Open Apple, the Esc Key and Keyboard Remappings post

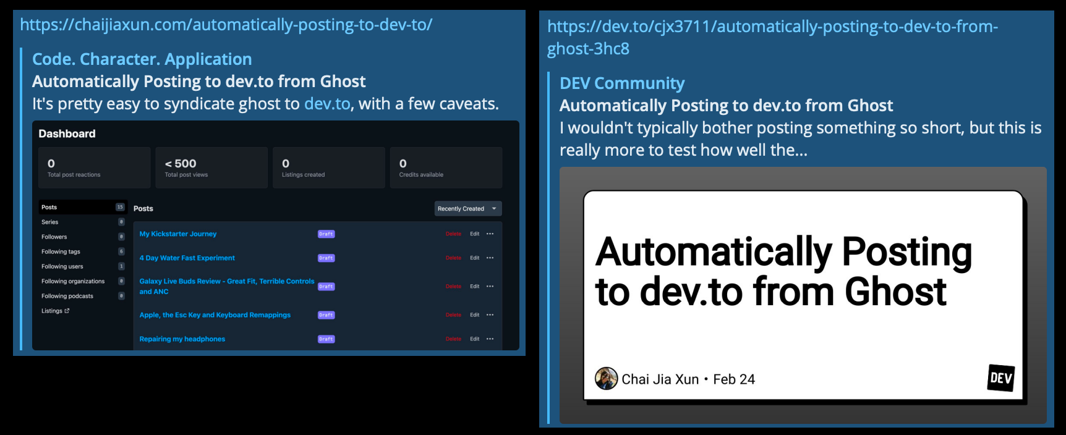click(215, 315)
